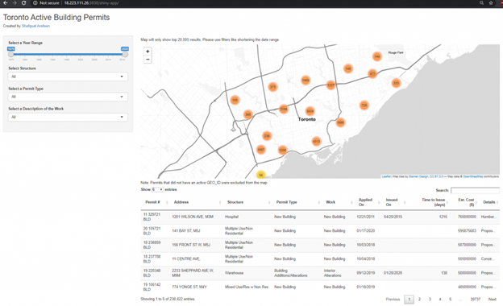Go to page 2 of the table
Image resolution: width=503 pixels, height=306 pixels.
click(x=419, y=300)
